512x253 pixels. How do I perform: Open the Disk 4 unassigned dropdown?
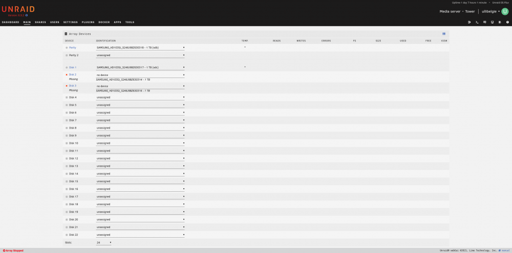pos(140,97)
